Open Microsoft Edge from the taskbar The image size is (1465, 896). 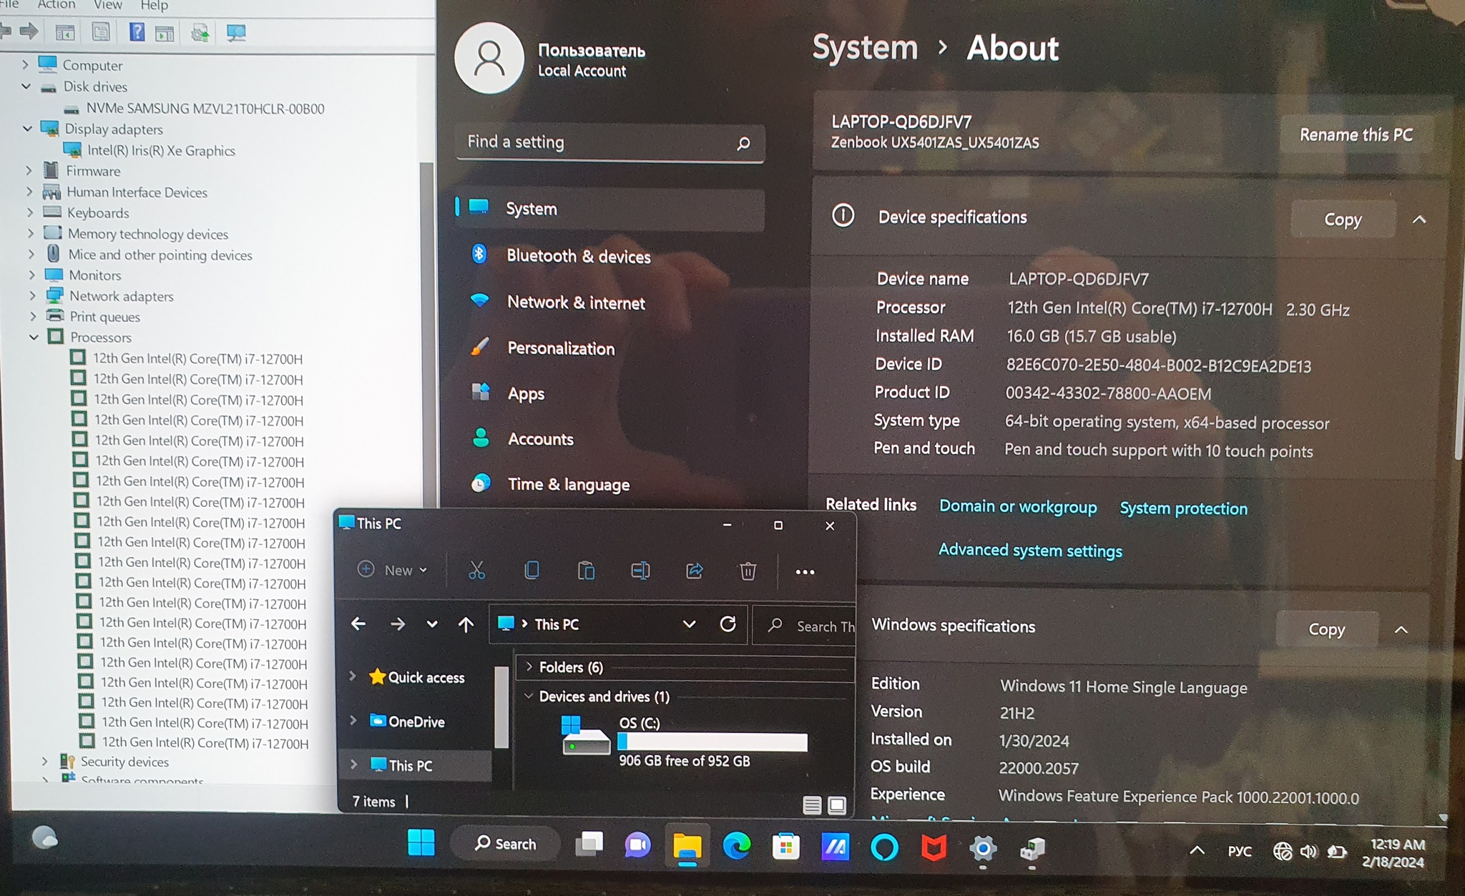click(x=736, y=847)
